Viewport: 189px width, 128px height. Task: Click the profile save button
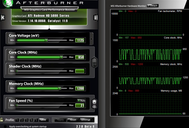click(44, 120)
